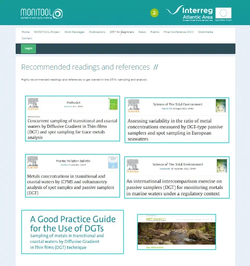Click the European Union flag emblem
Viewport: 250px width, 266px height.
point(223,13)
